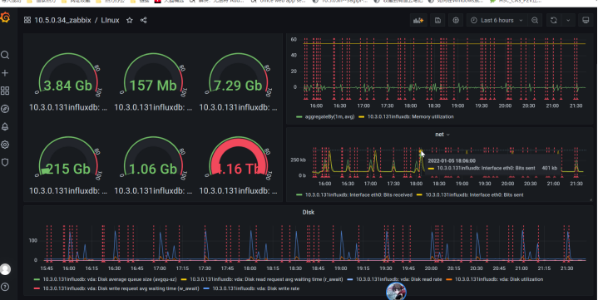
Task: Toggle the eth0 Bits received legend series
Action: point(358,194)
